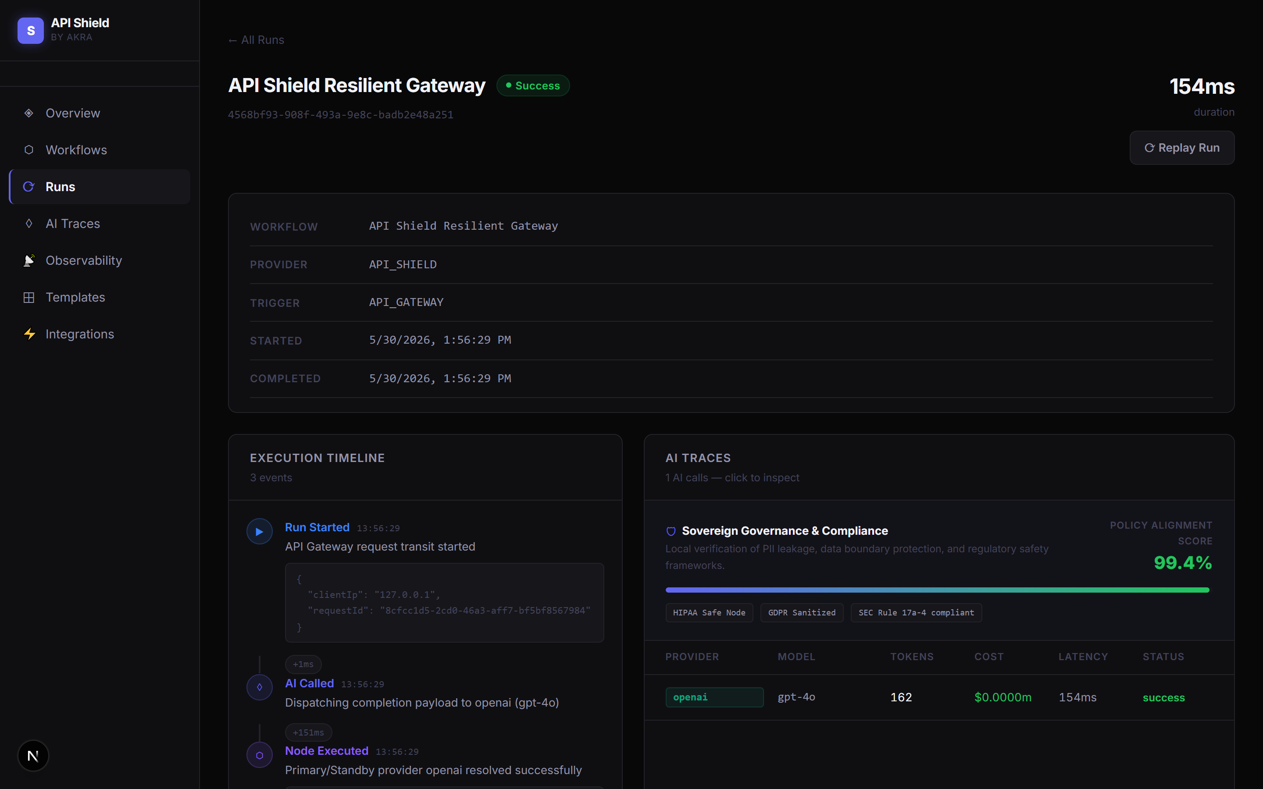Click the Sovereign Governance & Compliance heading

pyautogui.click(x=785, y=531)
